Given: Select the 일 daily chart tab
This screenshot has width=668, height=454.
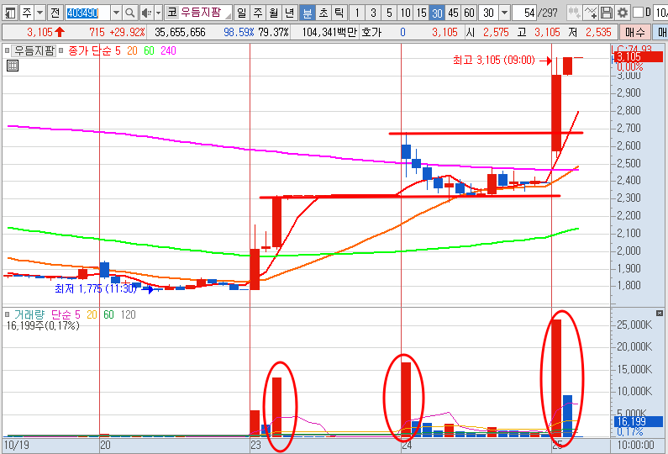Looking at the screenshot, I should point(241,13).
